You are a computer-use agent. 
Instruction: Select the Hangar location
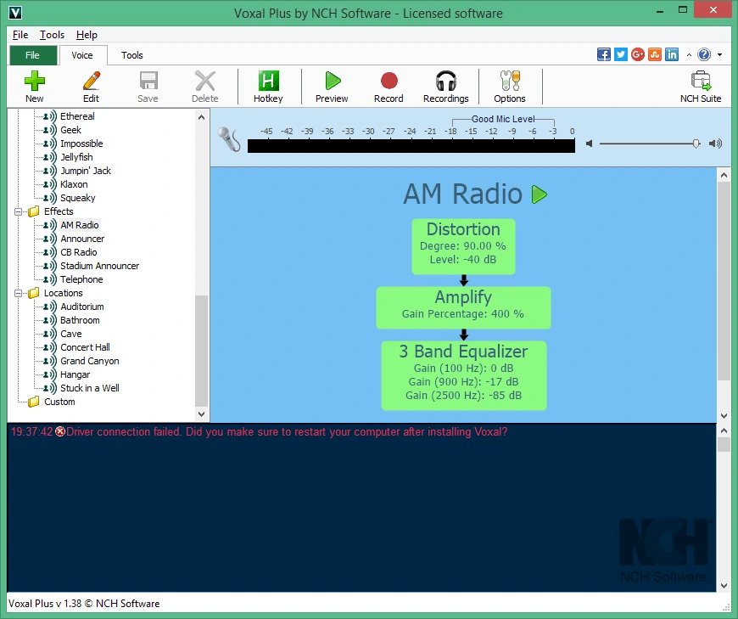click(75, 375)
